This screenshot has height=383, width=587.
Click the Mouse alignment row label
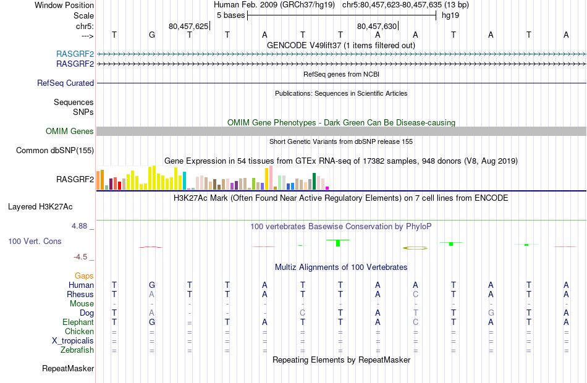(x=82, y=304)
